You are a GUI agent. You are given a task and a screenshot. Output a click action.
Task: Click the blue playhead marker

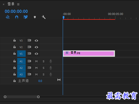pyautogui.click(x=64, y=17)
